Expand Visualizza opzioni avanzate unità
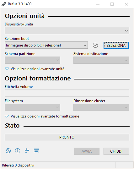This screenshot has height=169, width=134. (35, 69)
